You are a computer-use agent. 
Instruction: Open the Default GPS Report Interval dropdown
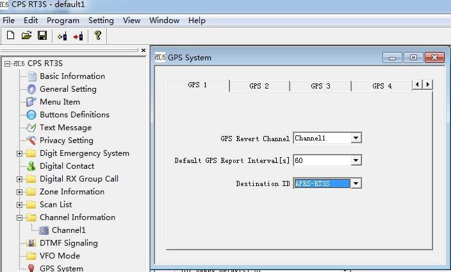coord(356,160)
